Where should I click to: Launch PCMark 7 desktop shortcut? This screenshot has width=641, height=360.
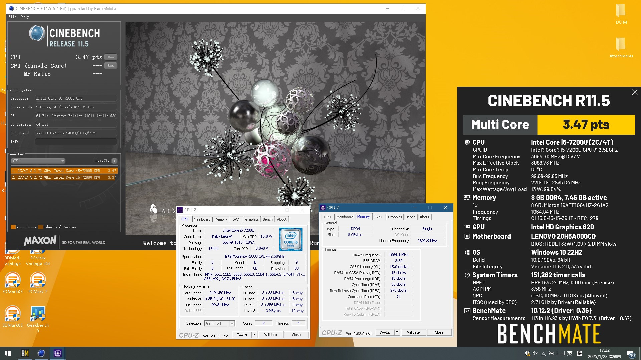tap(38, 283)
